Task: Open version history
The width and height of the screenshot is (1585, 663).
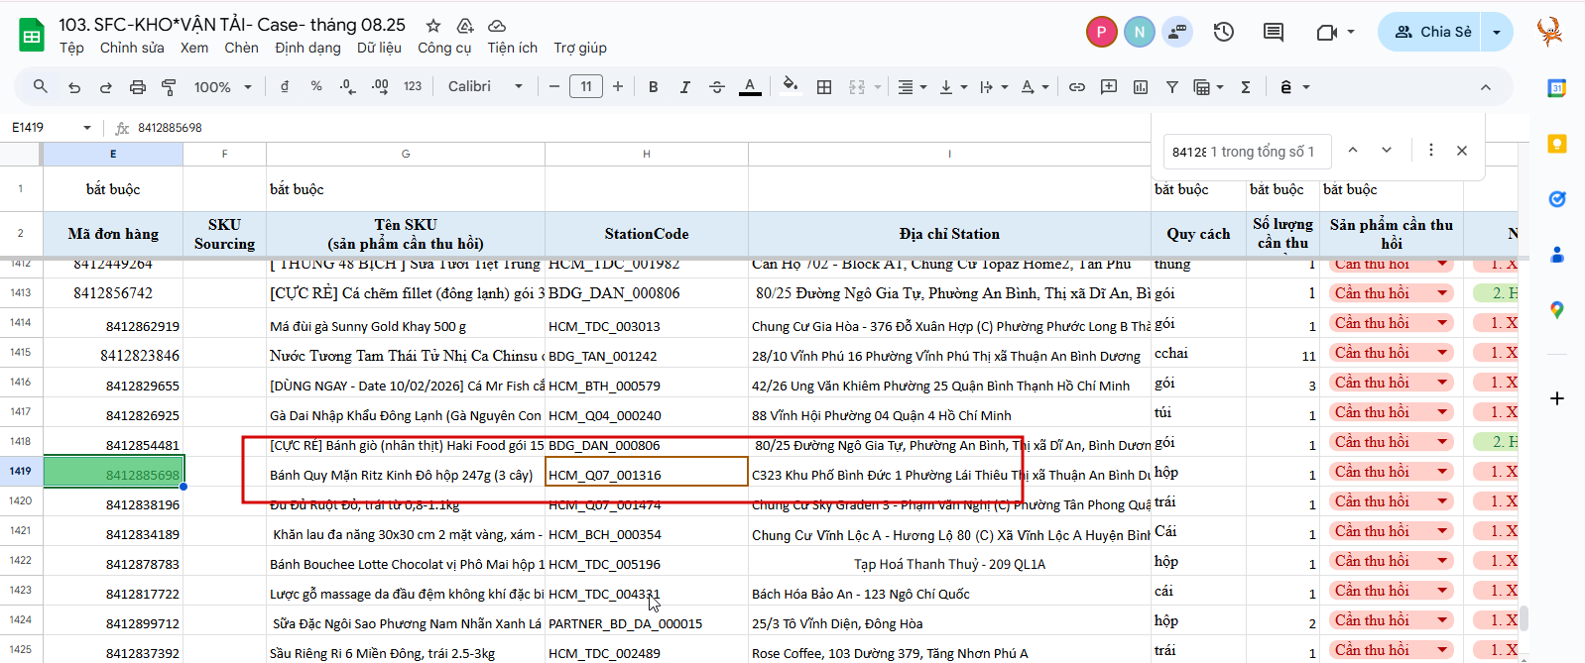Action: (1224, 32)
